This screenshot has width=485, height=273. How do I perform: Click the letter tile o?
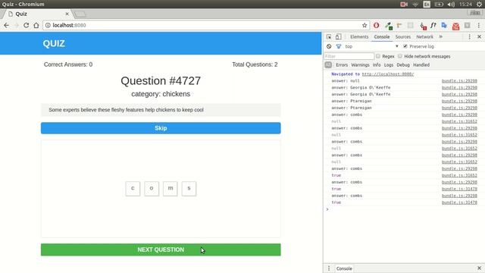tap(152, 189)
